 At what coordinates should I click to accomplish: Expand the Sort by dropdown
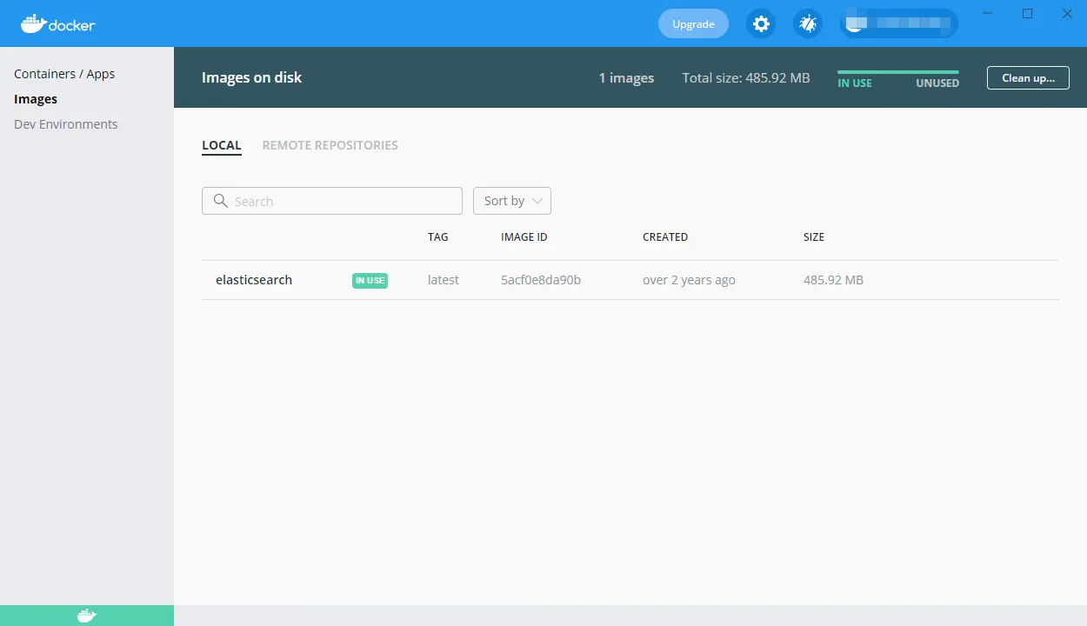[512, 201]
